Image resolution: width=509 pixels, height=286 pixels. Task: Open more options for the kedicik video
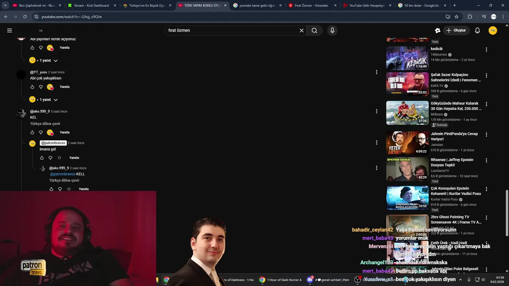(486, 50)
